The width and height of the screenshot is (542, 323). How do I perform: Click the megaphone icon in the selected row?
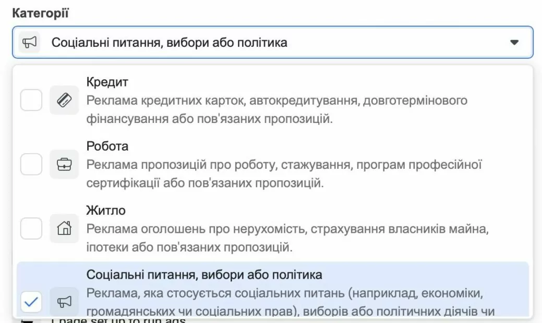tap(64, 301)
